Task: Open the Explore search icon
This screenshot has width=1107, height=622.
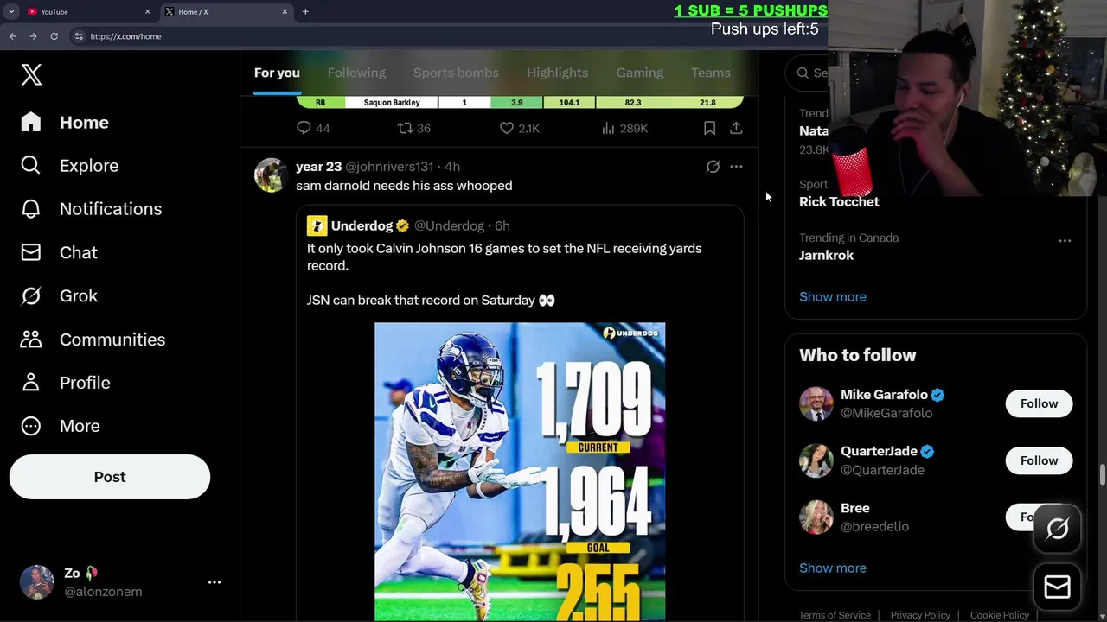Action: click(x=30, y=165)
